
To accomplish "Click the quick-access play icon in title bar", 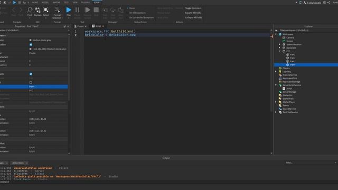I will (x=14, y=2).
